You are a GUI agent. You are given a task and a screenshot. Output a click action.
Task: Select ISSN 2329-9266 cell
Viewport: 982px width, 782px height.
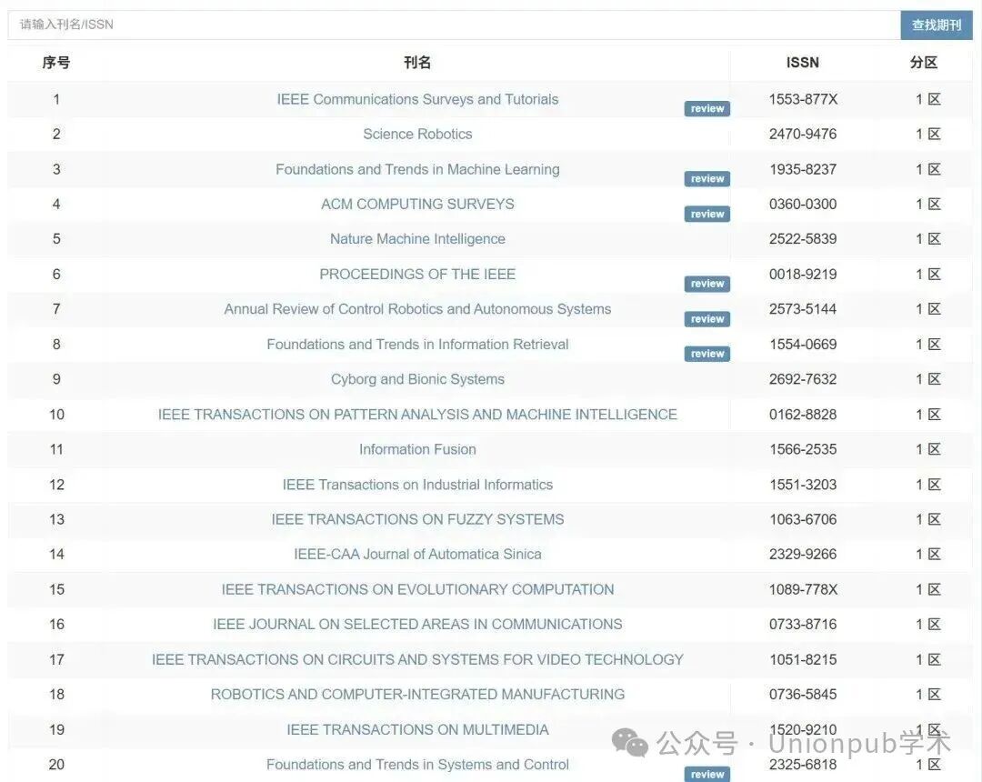[803, 554]
